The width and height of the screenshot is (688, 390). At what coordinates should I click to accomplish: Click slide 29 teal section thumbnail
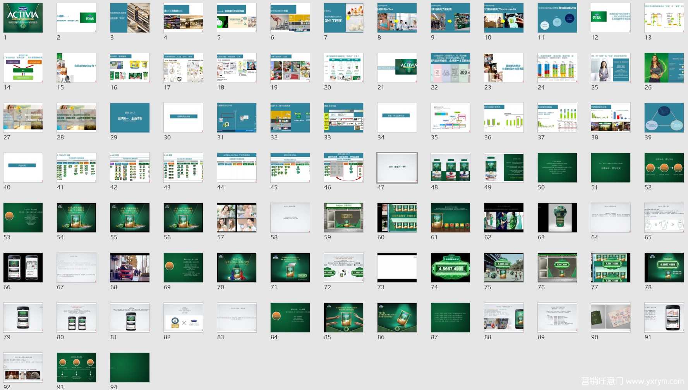[x=130, y=118]
